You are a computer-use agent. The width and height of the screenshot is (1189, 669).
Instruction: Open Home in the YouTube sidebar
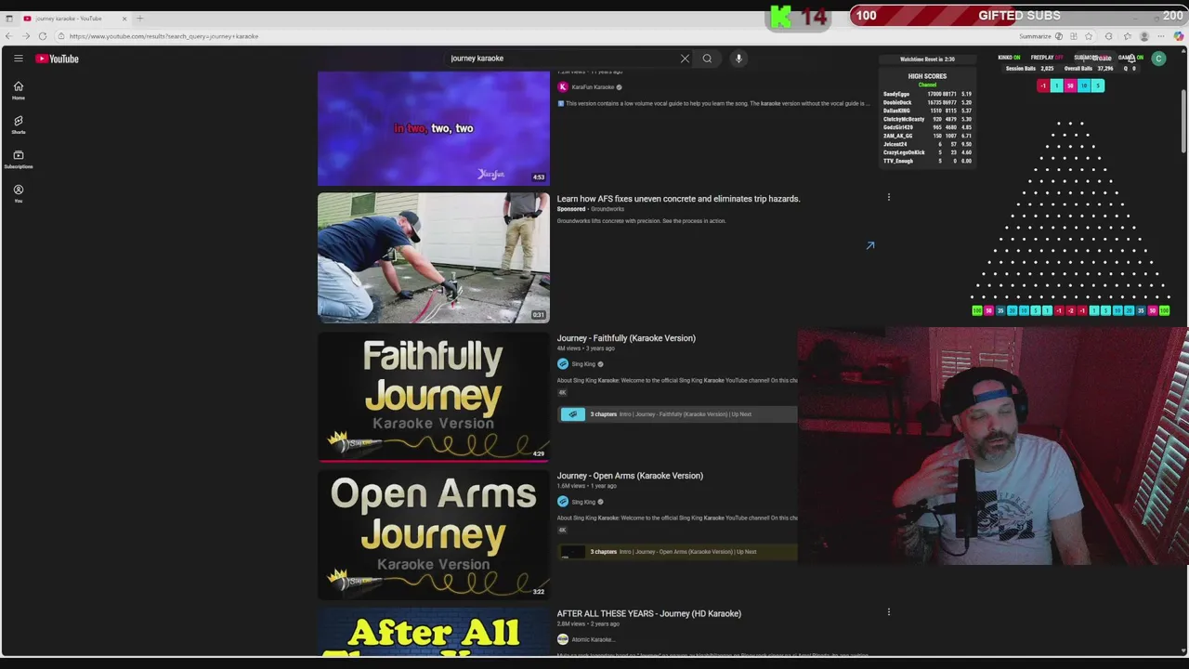18,90
